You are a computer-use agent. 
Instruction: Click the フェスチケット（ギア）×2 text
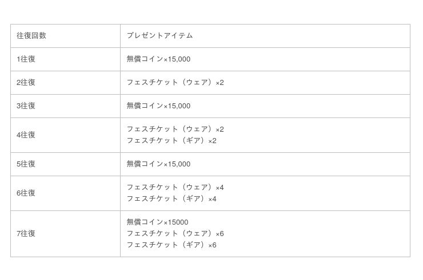[x=171, y=141]
